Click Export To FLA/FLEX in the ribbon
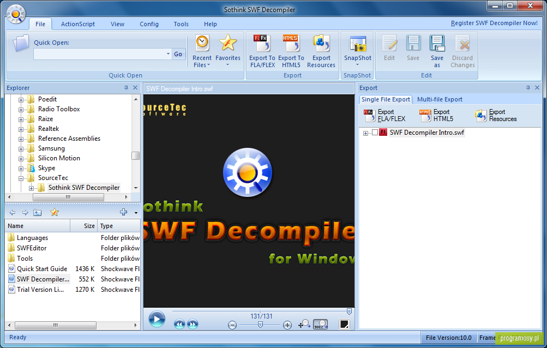 coord(262,51)
